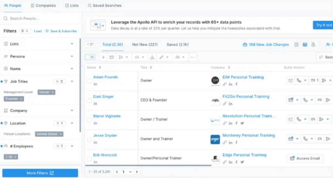Image resolution: width=333 pixels, height=178 pixels.
Task: Click the add (plus) toolbar icon
Action: 103,57
